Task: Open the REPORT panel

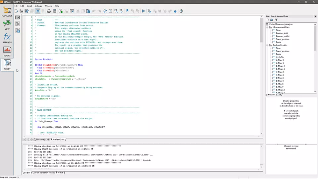Action: [7, 52]
